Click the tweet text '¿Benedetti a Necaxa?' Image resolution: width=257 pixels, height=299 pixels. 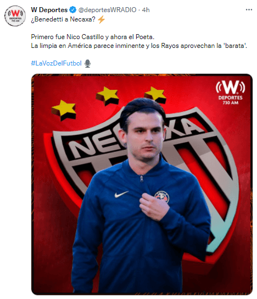tap(63, 19)
